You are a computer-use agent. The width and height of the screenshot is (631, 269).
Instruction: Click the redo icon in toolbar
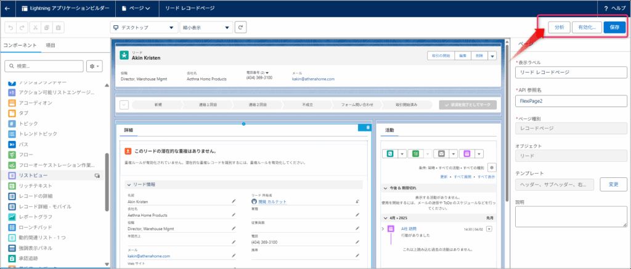pyautogui.click(x=22, y=28)
